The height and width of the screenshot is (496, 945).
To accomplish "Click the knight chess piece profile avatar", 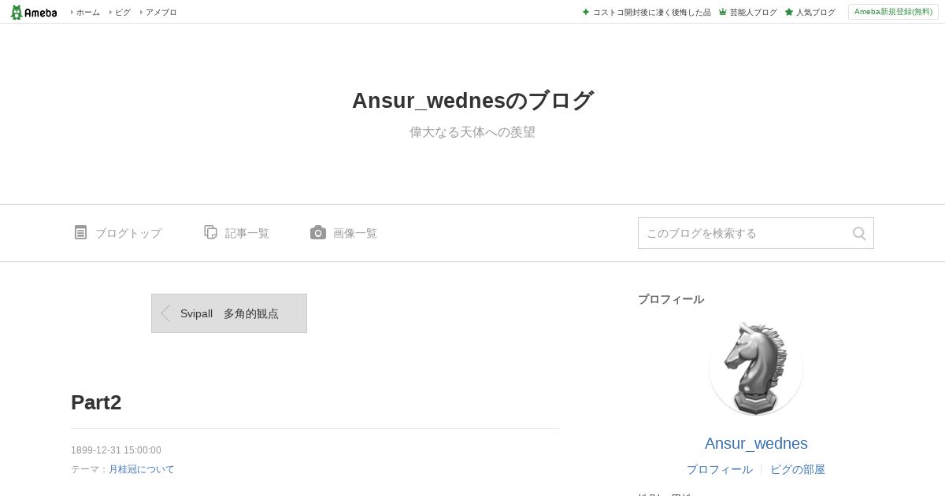I will (756, 368).
